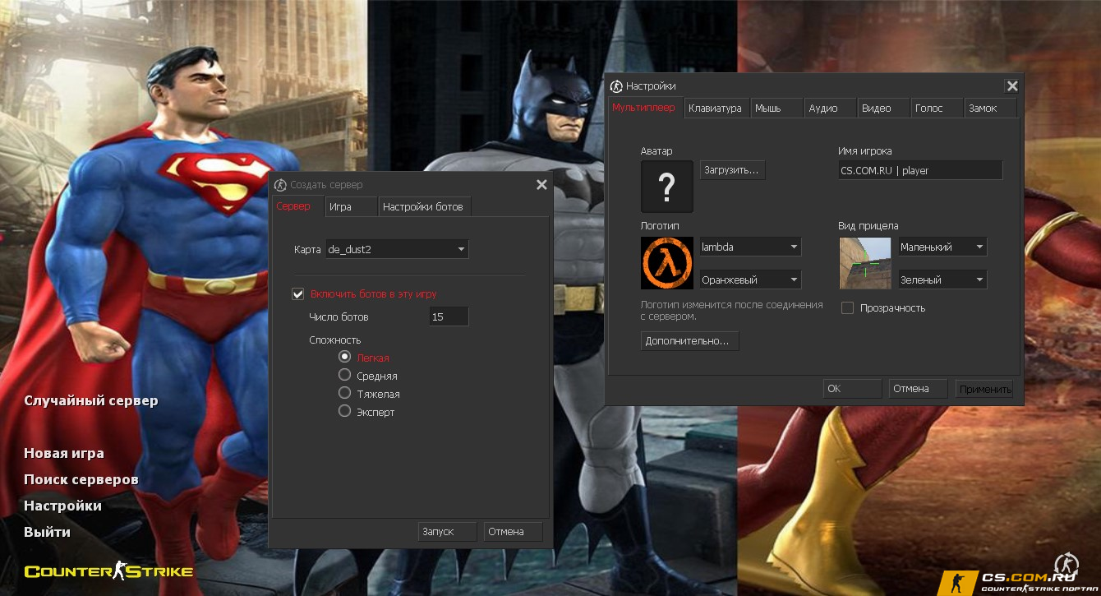Click the Применить button
Image resolution: width=1101 pixels, height=596 pixels.
[984, 389]
